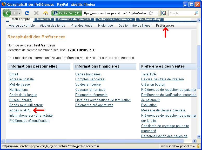Open the URL bar history dropdown
The width and height of the screenshot is (202, 150).
coord(156,13)
